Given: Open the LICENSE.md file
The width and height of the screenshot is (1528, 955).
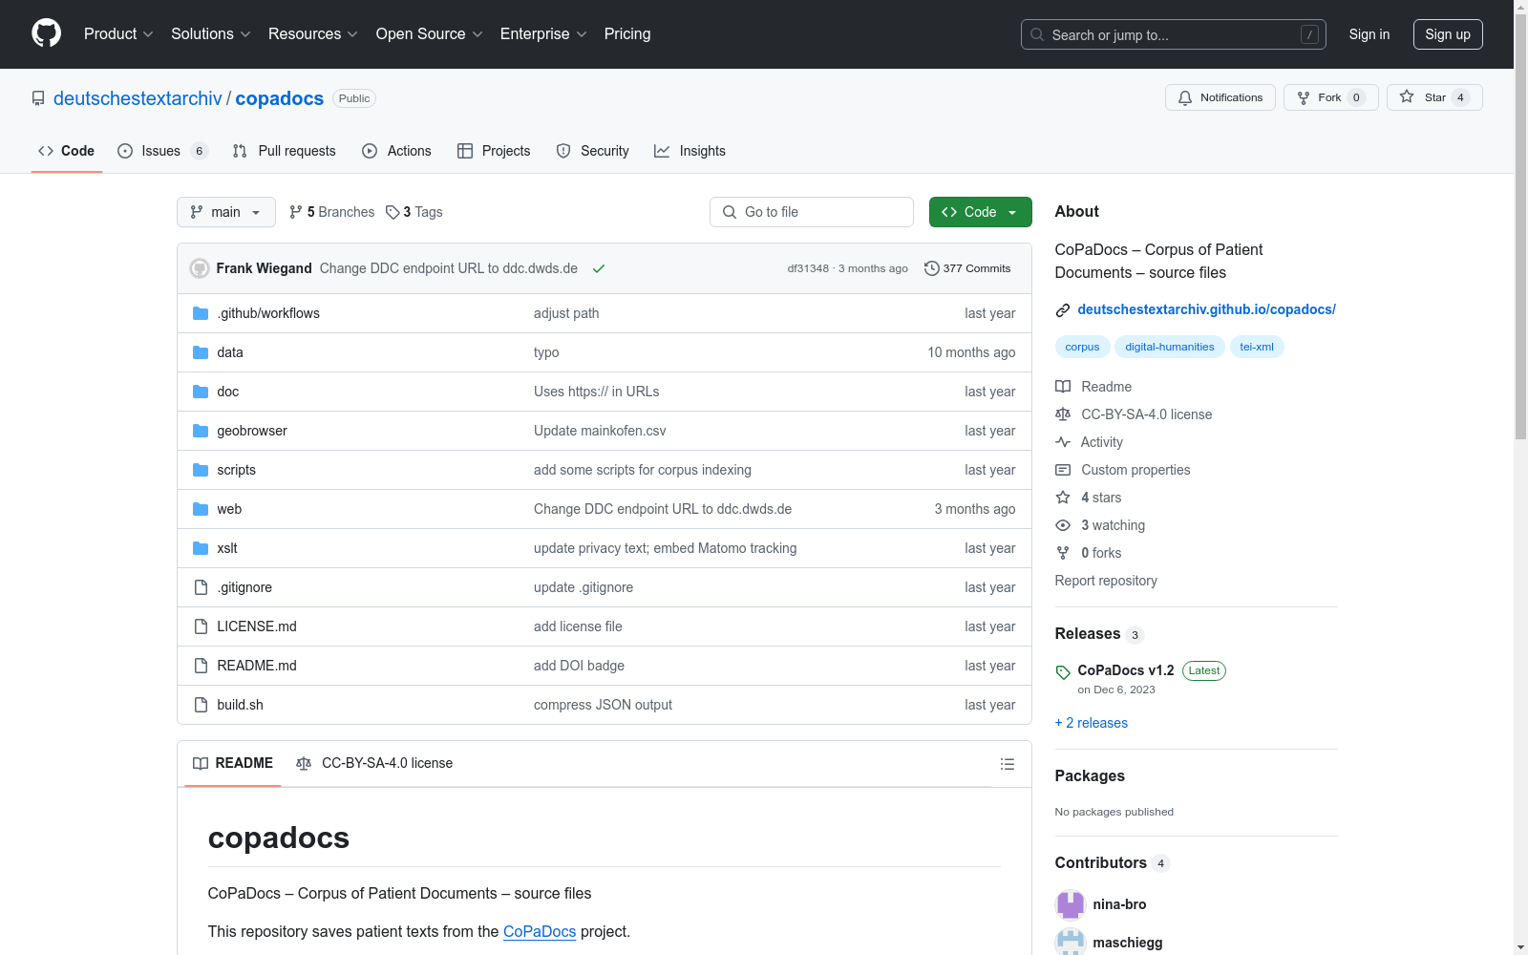Looking at the screenshot, I should tap(257, 626).
